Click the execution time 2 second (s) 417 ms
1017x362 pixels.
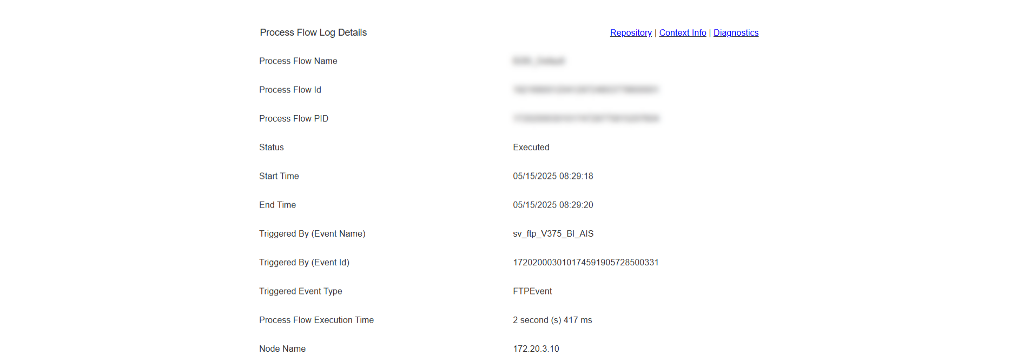(552, 320)
